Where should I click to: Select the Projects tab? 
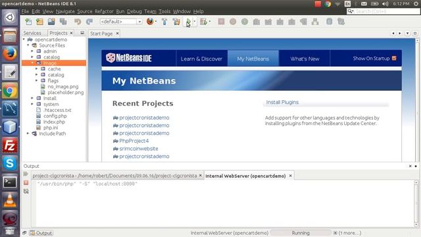[59, 33]
